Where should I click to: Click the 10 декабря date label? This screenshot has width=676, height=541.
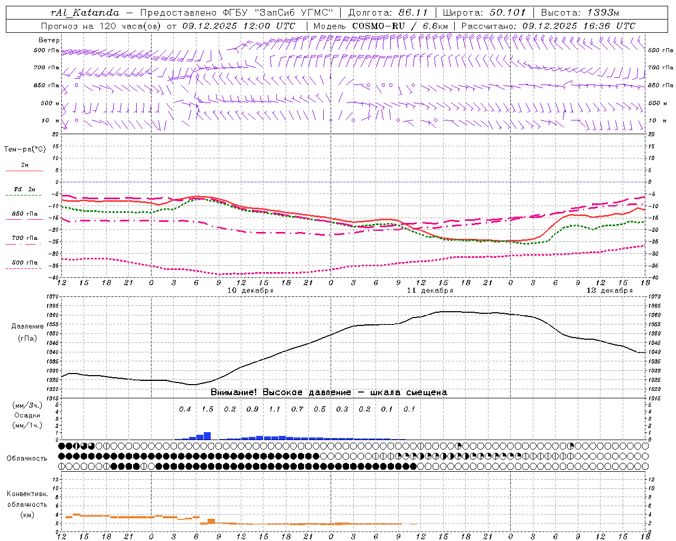point(250,291)
